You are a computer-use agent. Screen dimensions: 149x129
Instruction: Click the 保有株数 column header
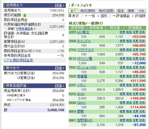pos(78,28)
